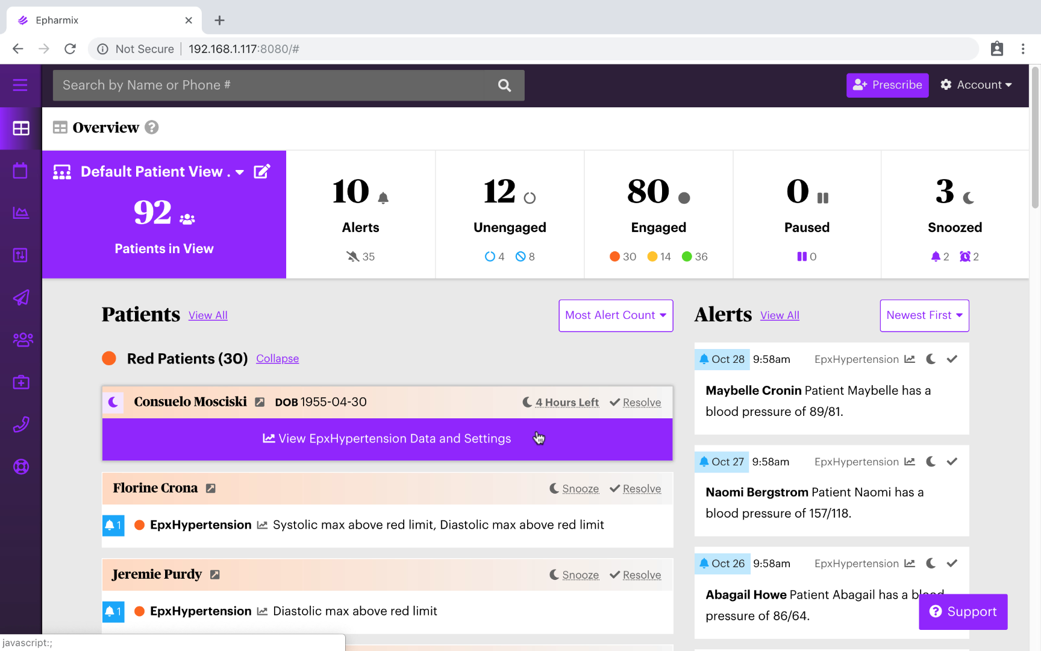
Task: Snooze the Oct 28 alert with moon icon
Action: tap(931, 359)
